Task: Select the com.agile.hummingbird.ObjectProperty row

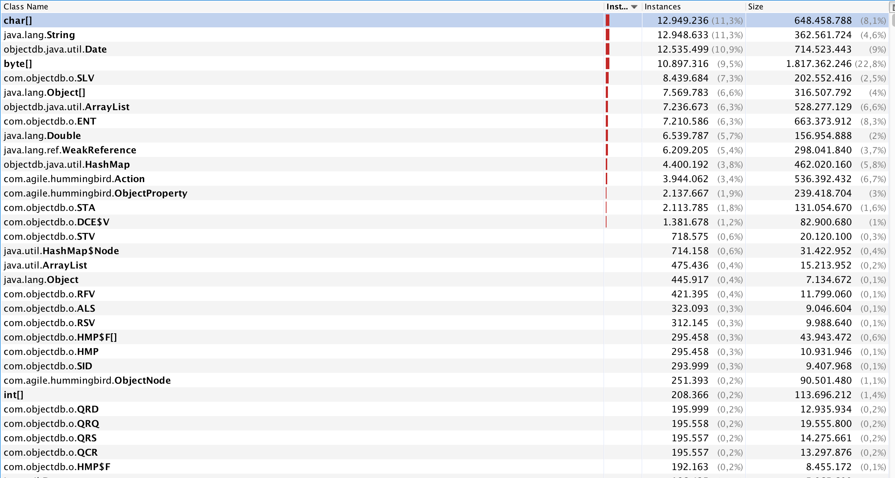Action: pyautogui.click(x=445, y=193)
